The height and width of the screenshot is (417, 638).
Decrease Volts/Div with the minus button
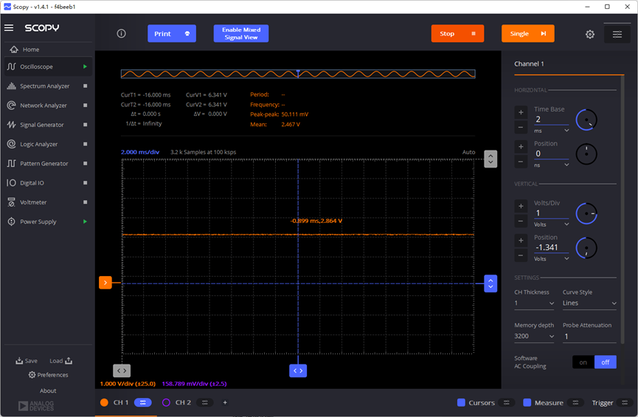point(521,221)
